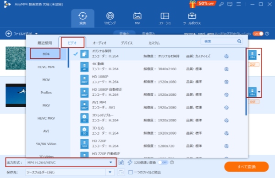275x178 pixels.
Task: Open settings gear for オリジナル保持 preset
Action: [226, 56]
